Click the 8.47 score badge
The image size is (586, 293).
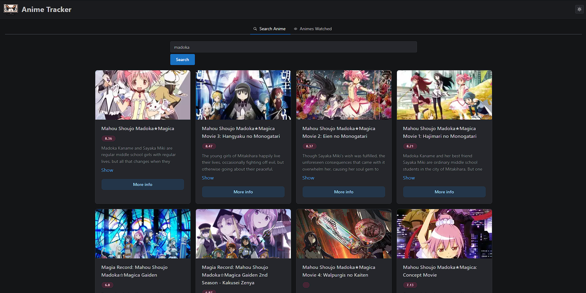tap(209, 146)
